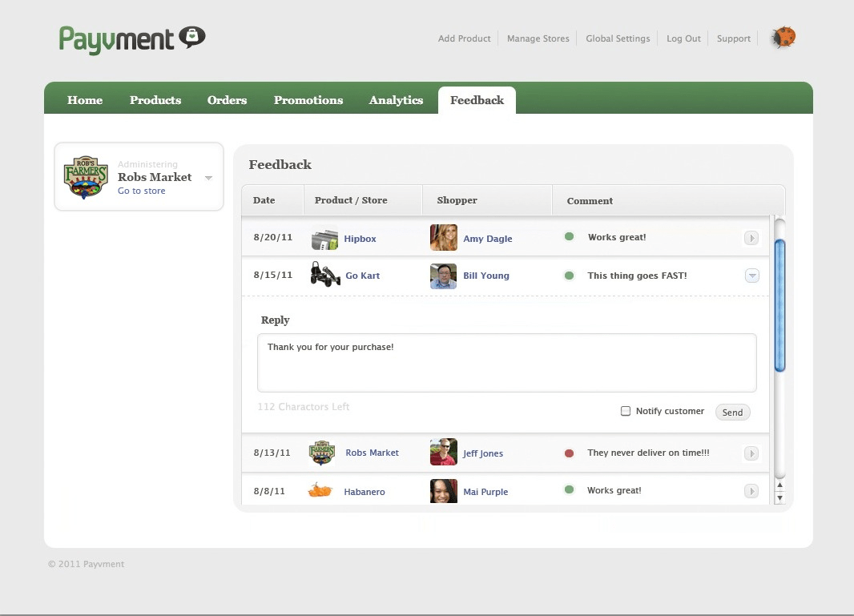
Task: Click the blue feedback list scrollbar thumb
Action: coord(779,304)
